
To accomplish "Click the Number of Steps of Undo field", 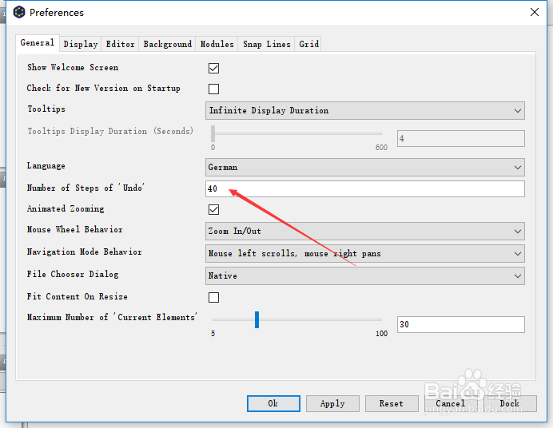I will coord(365,188).
